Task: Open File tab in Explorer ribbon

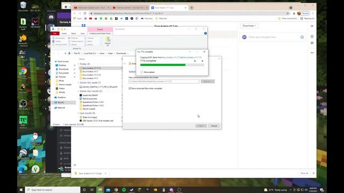Action: pyautogui.click(x=55, y=33)
